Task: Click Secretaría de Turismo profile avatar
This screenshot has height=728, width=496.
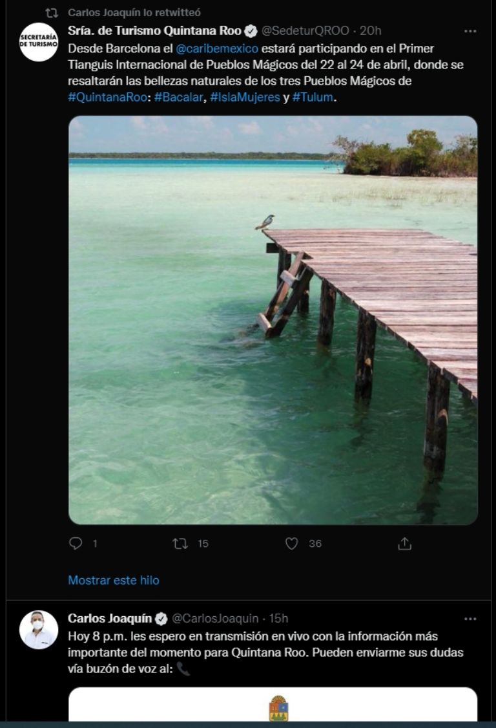Action: click(39, 42)
